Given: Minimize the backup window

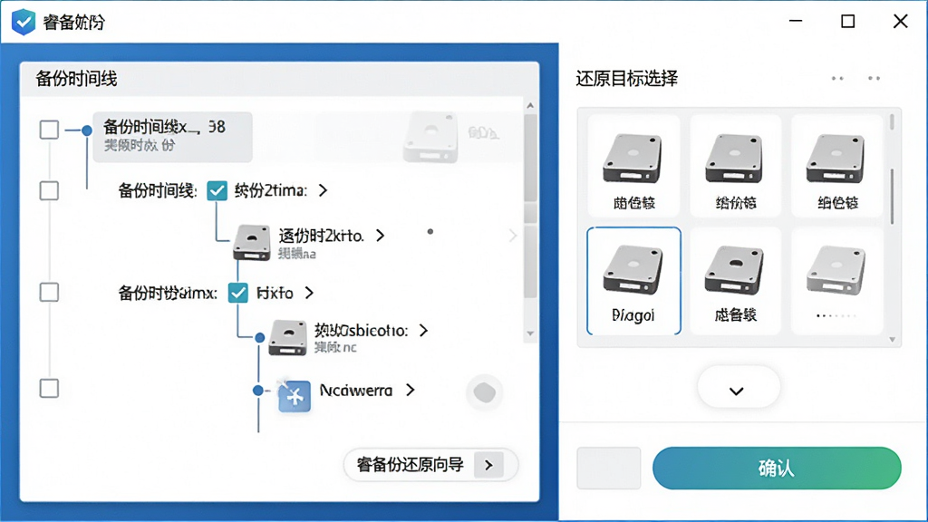Looking at the screenshot, I should coord(796,22).
